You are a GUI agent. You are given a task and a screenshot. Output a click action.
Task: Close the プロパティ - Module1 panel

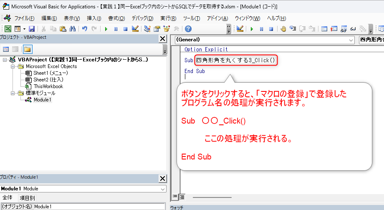[x=163, y=178]
